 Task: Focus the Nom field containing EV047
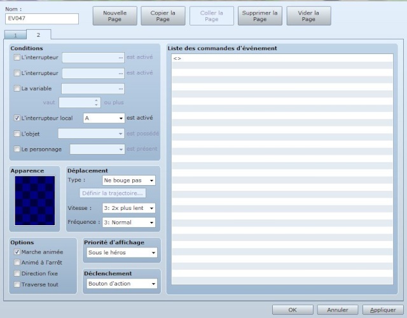tap(42, 18)
